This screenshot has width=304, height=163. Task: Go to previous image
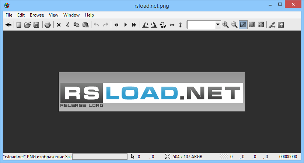[116, 25]
